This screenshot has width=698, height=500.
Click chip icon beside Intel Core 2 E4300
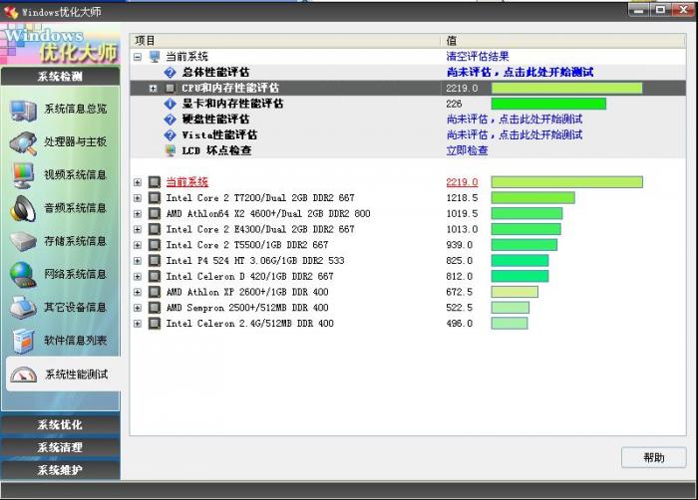point(155,229)
